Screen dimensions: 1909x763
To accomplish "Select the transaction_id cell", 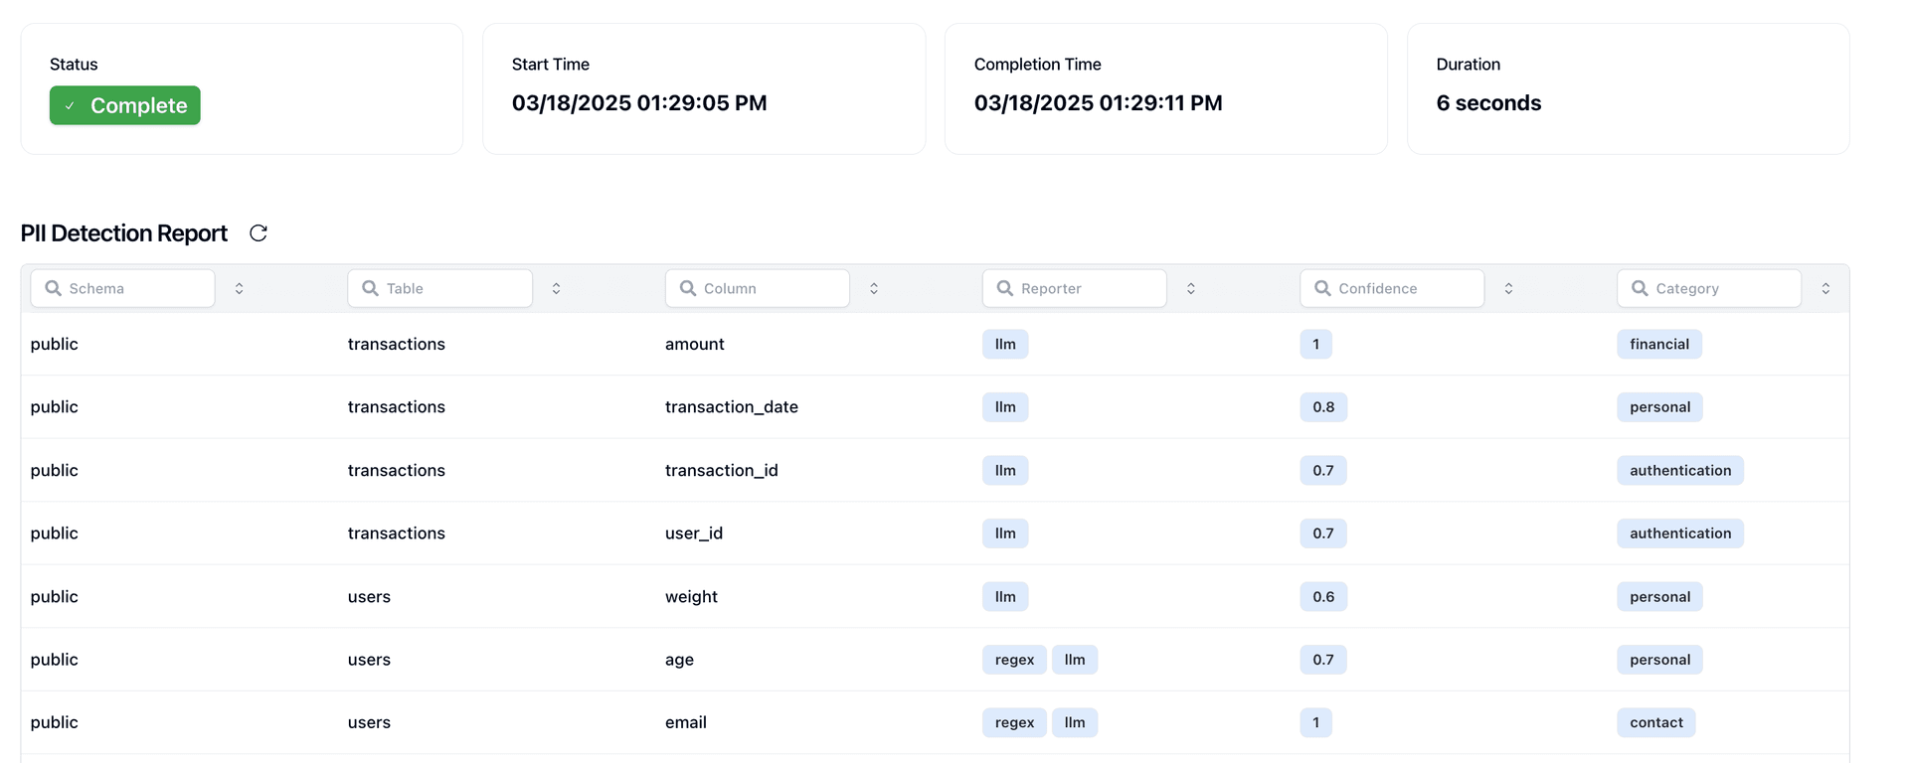I will (722, 470).
